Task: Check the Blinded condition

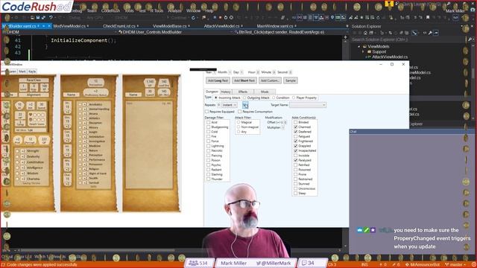Action: click(295, 122)
